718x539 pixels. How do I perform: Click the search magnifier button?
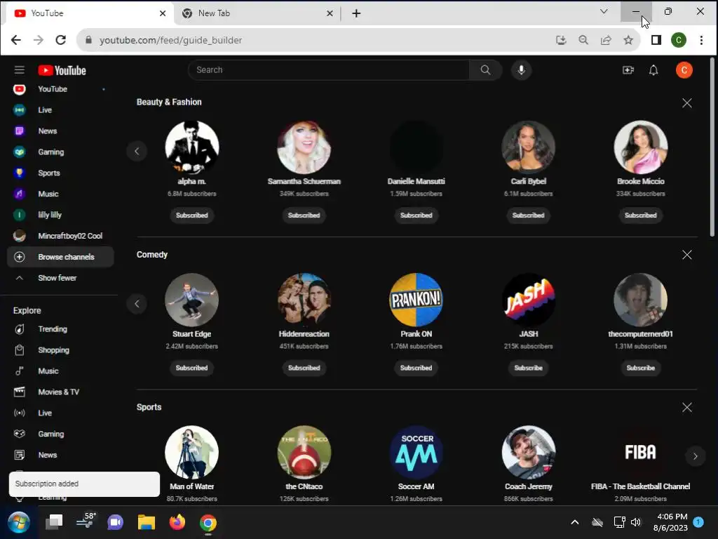click(485, 70)
